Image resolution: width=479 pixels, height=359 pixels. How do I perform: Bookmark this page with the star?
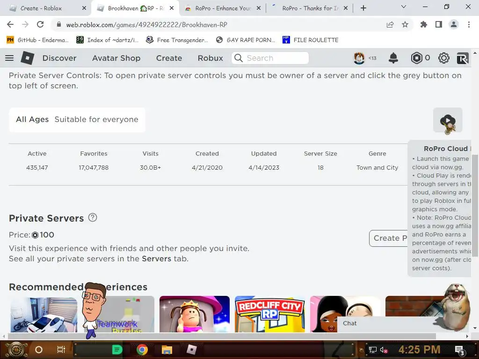coord(405,24)
